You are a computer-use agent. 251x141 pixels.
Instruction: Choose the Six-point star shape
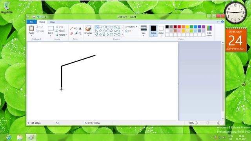[108, 34]
